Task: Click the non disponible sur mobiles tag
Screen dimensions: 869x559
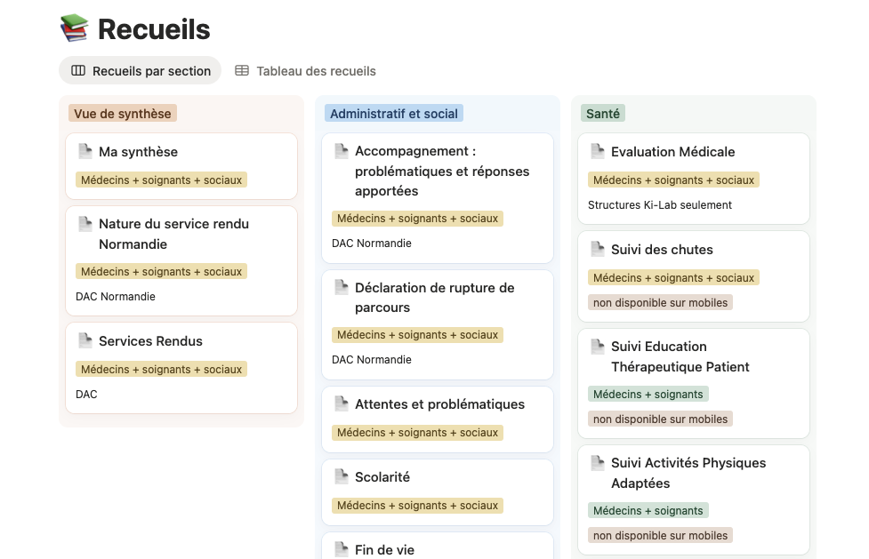Action: [659, 302]
